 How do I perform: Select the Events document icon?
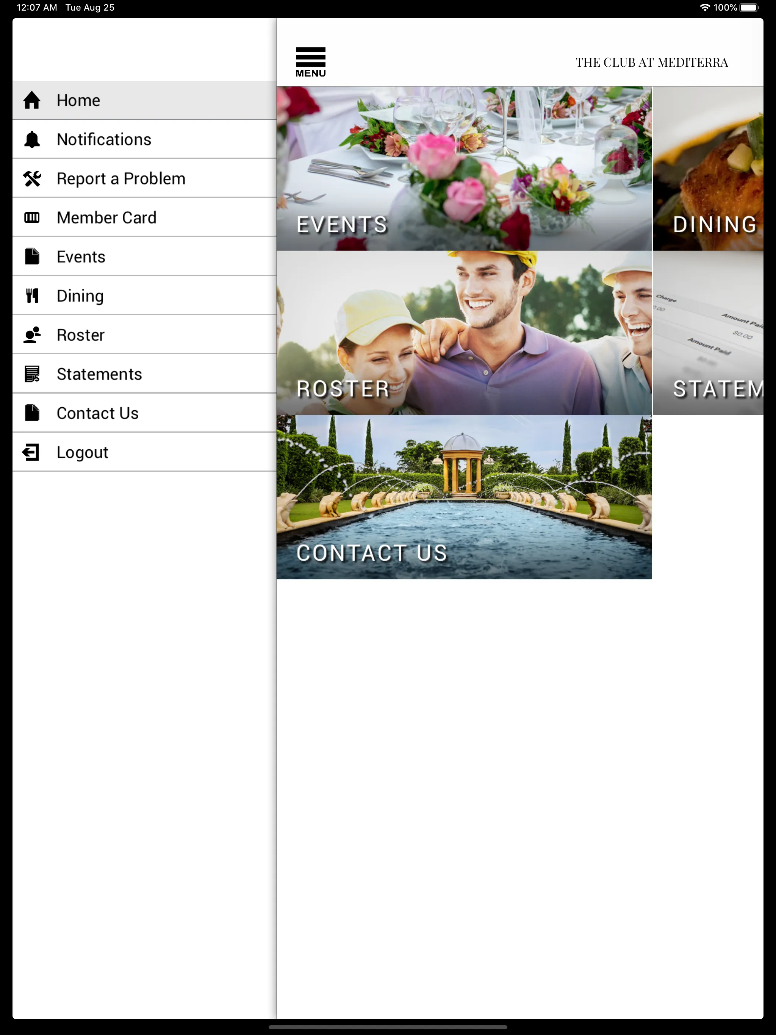[x=33, y=256]
